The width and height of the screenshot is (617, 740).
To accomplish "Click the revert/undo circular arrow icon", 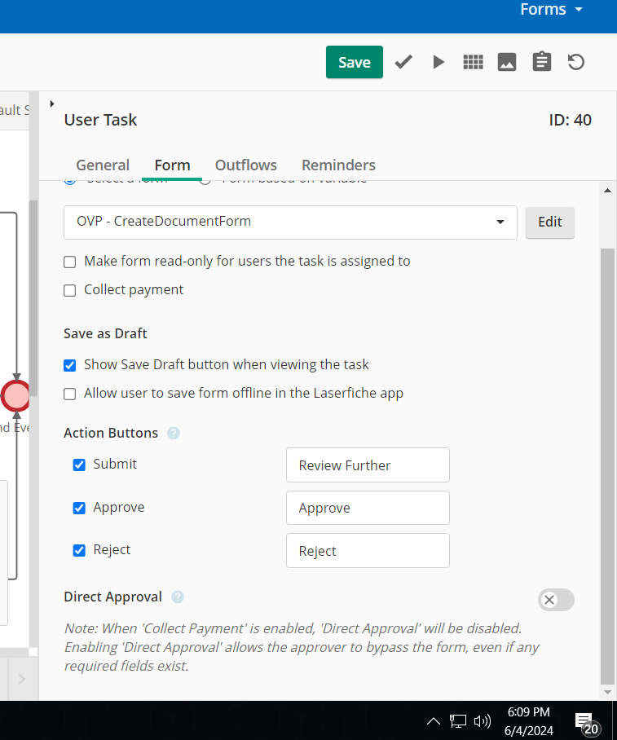I will [576, 62].
